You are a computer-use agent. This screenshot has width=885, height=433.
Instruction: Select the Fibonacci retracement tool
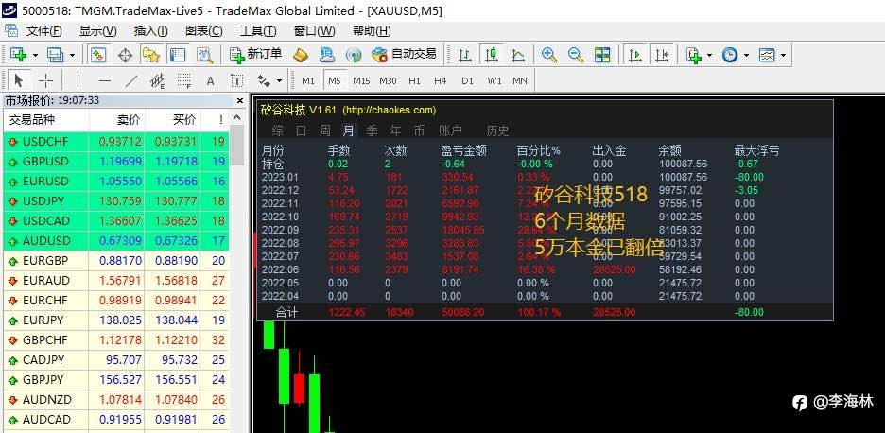(x=184, y=80)
